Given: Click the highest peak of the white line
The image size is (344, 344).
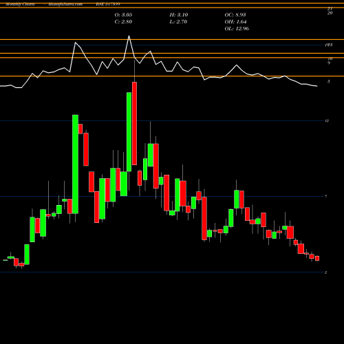Looking at the screenshot, I should point(129,36).
